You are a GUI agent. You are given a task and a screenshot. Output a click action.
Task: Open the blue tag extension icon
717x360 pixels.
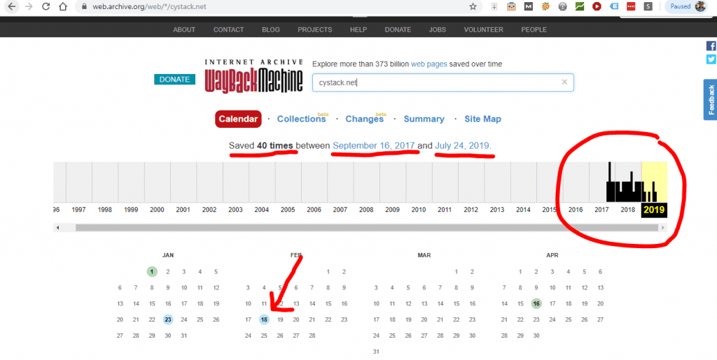[x=614, y=7]
